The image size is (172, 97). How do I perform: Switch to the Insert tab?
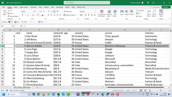point(16,7)
